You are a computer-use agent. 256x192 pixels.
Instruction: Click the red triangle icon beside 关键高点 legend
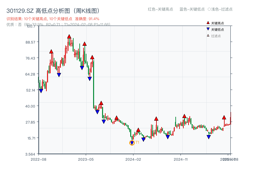click(x=208, y=23)
